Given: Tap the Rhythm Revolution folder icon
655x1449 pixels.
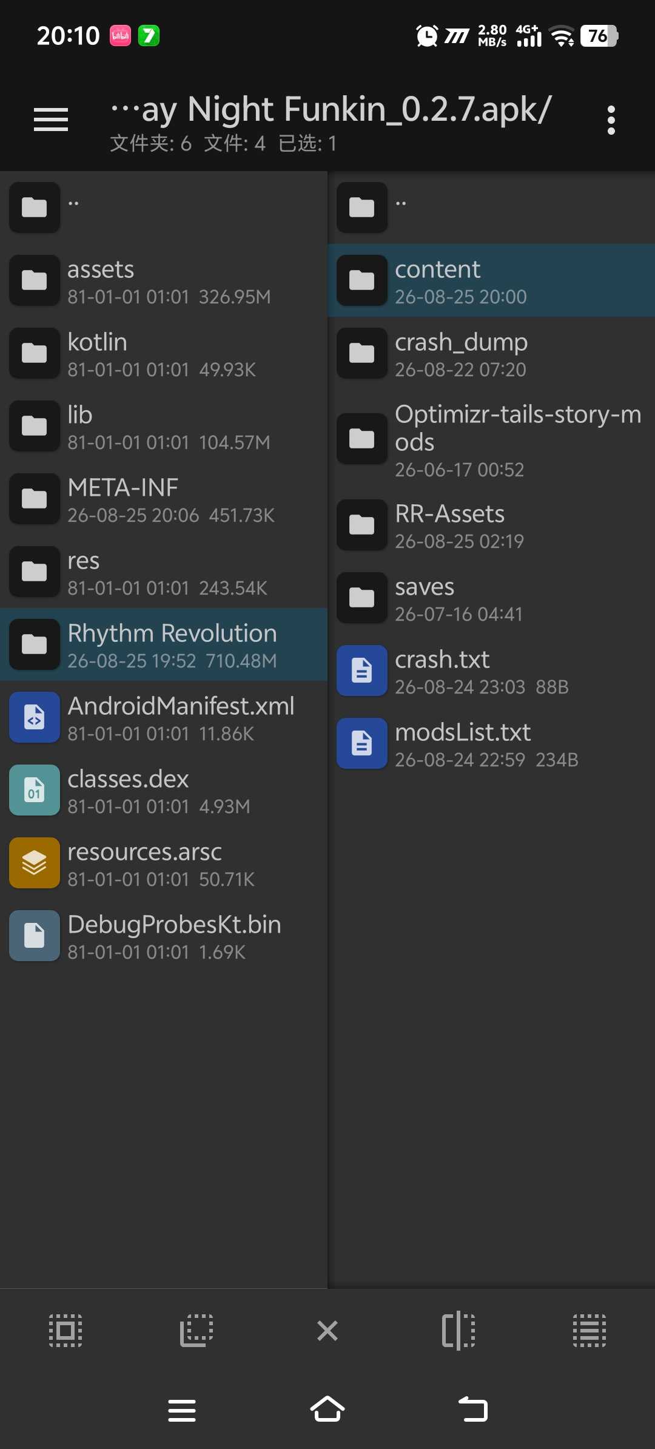Looking at the screenshot, I should 35,644.
